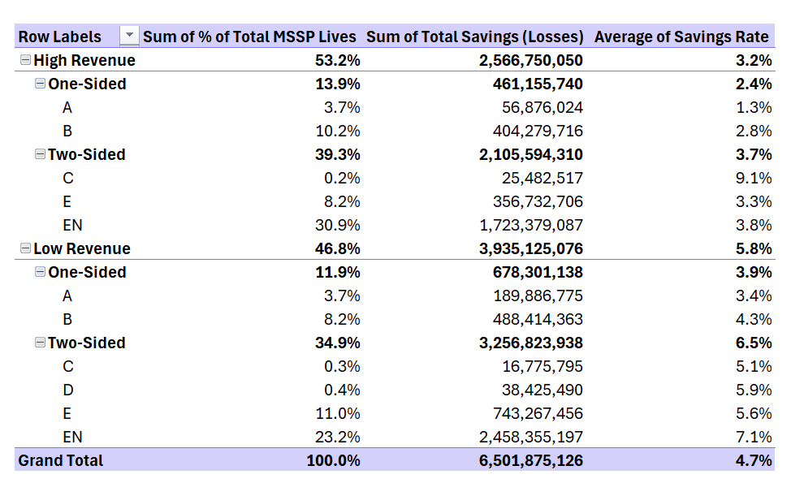The image size is (791, 496).
Task: Collapse the Low Revenue group
Action: pyautogui.click(x=24, y=249)
